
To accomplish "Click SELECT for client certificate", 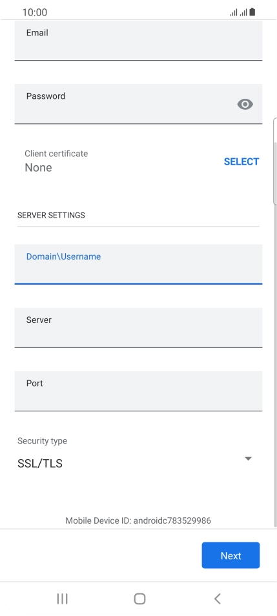I will (241, 161).
